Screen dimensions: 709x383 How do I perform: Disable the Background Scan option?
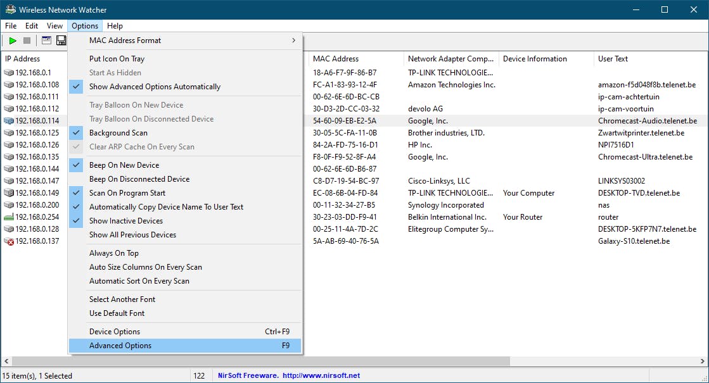tap(185, 133)
